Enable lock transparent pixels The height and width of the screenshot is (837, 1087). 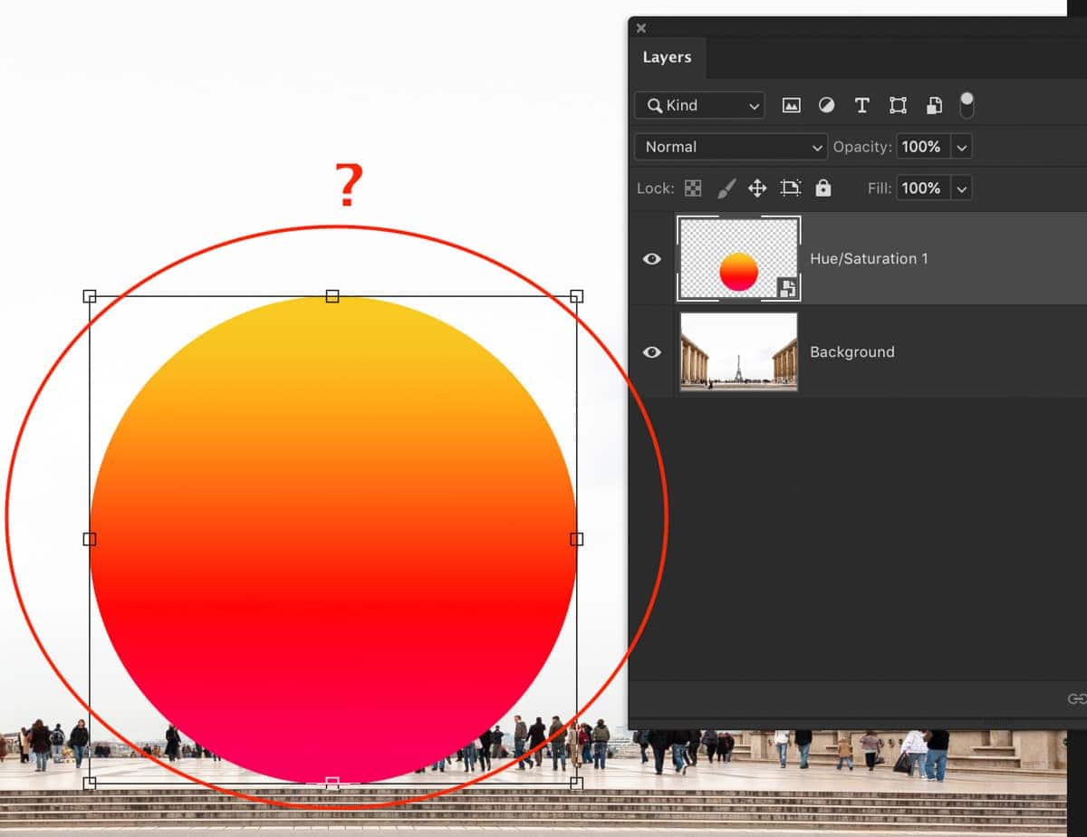click(x=693, y=188)
